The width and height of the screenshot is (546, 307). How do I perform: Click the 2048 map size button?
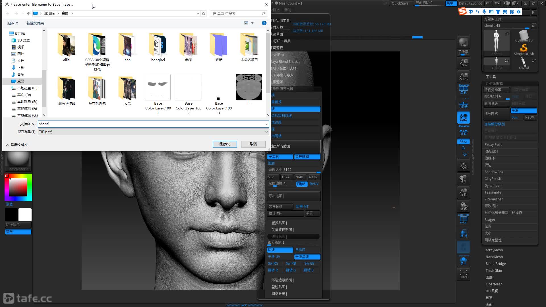click(x=300, y=177)
